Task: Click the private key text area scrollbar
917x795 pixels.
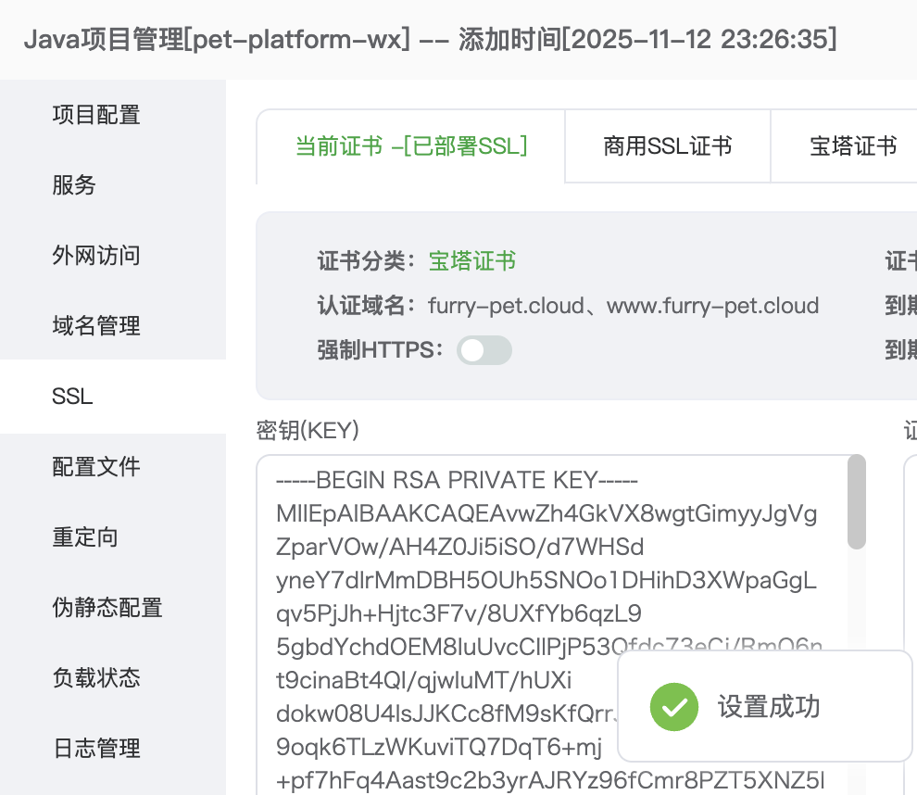Action: 857,500
